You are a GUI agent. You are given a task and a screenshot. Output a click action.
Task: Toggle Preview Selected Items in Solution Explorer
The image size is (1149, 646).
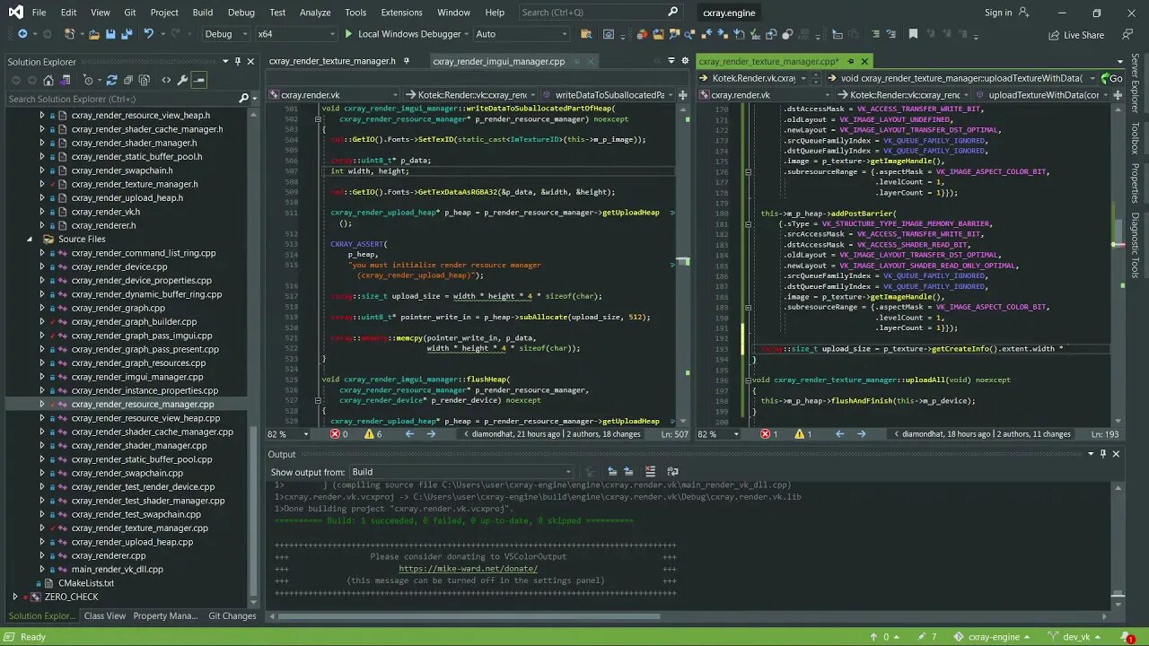click(199, 80)
